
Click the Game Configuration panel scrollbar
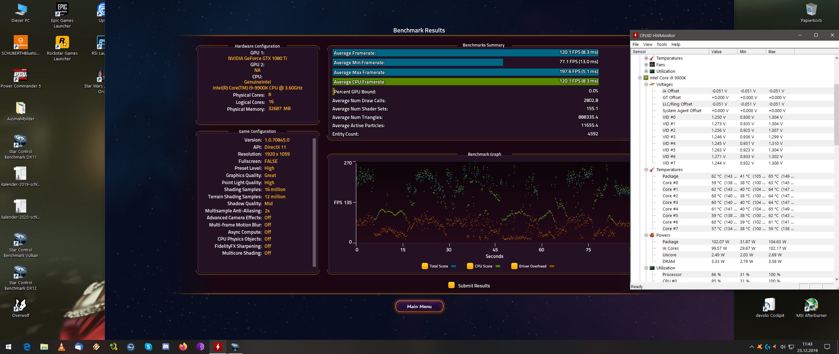click(314, 202)
